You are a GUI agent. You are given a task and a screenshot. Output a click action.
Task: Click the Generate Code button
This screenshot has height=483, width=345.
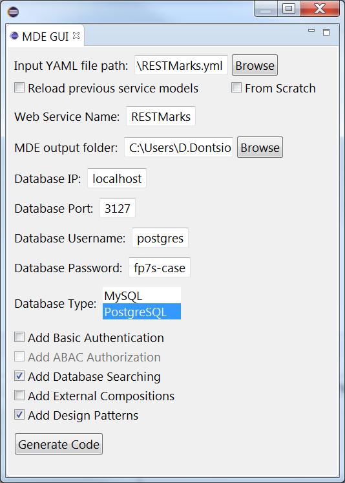59,444
